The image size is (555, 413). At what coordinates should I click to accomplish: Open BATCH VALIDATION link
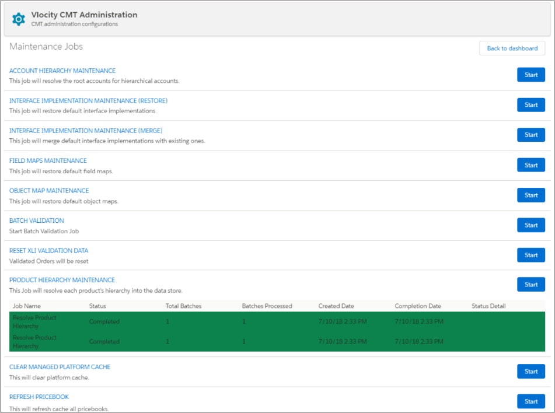point(36,221)
